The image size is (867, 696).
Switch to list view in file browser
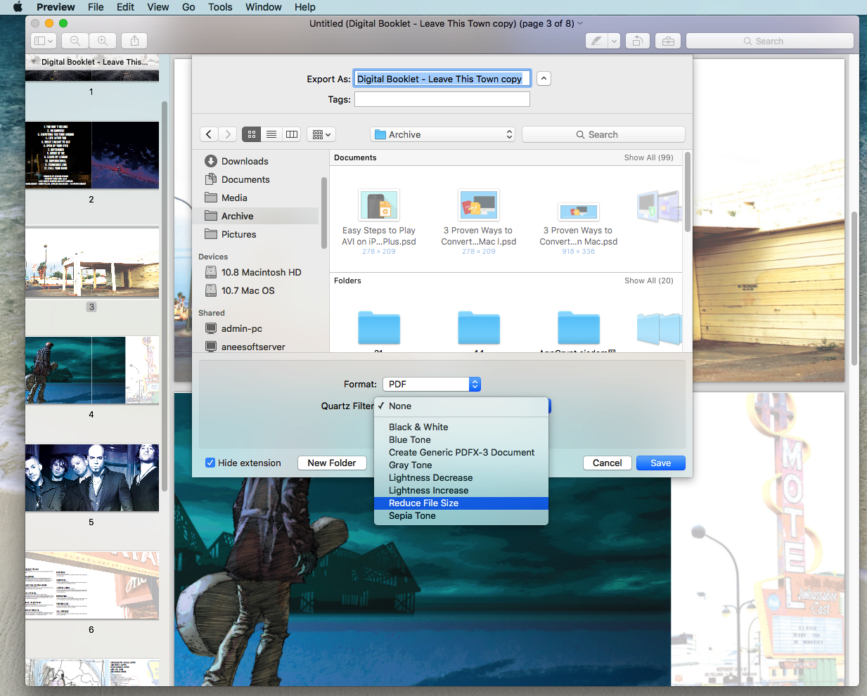pos(271,134)
